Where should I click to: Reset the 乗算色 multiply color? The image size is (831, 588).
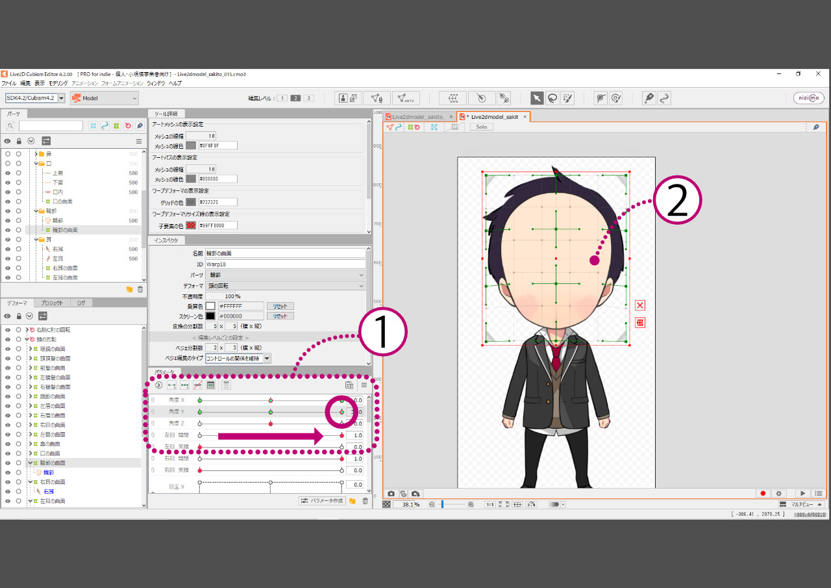coord(280,306)
